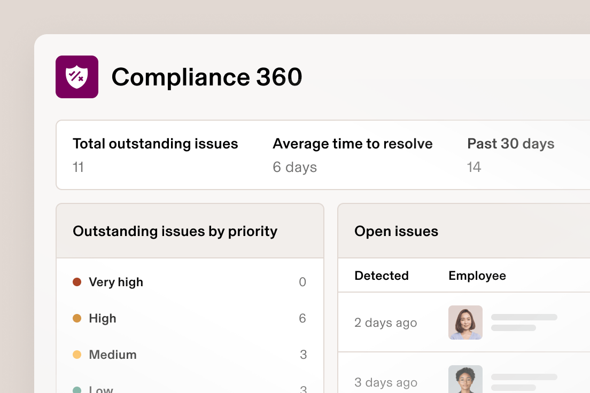Image resolution: width=590 pixels, height=393 pixels.
Task: Open the second employee's avatar
Action: click(x=465, y=380)
